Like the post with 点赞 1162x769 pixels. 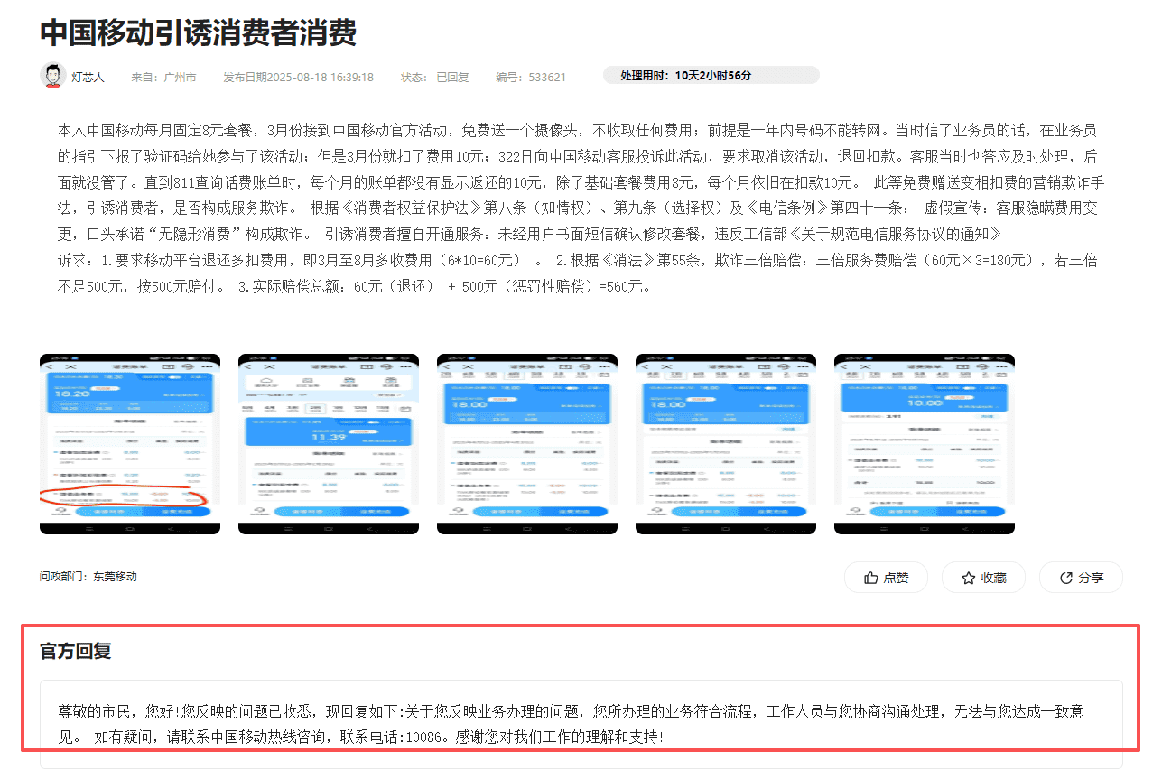point(886,578)
